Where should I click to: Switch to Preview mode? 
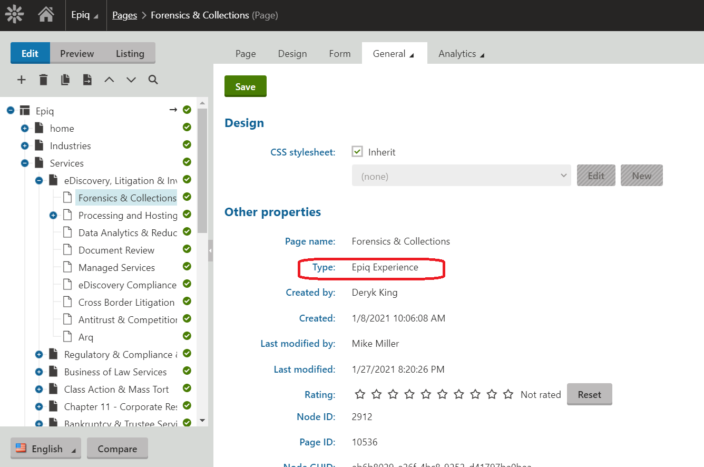click(x=77, y=53)
